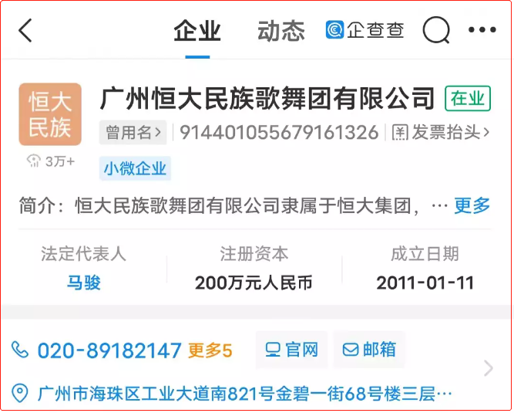
Task: Call the number 020-89182147
Action: tap(109, 350)
